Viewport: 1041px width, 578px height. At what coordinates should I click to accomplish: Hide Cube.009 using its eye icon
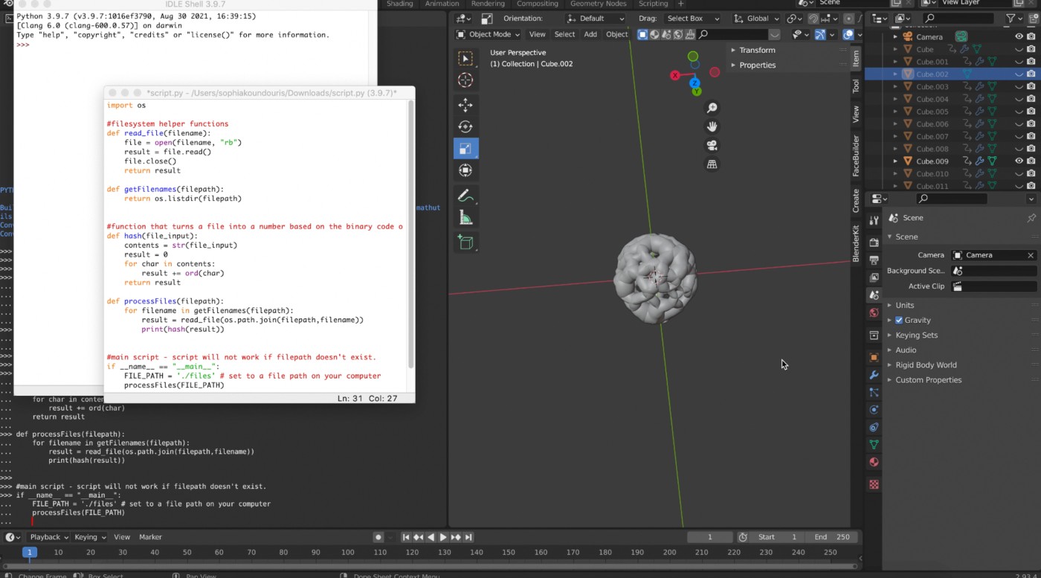click(x=1019, y=161)
